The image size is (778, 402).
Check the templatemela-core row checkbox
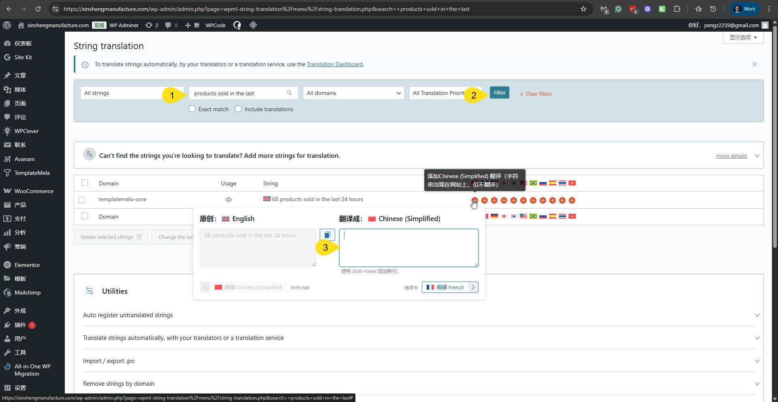81,200
